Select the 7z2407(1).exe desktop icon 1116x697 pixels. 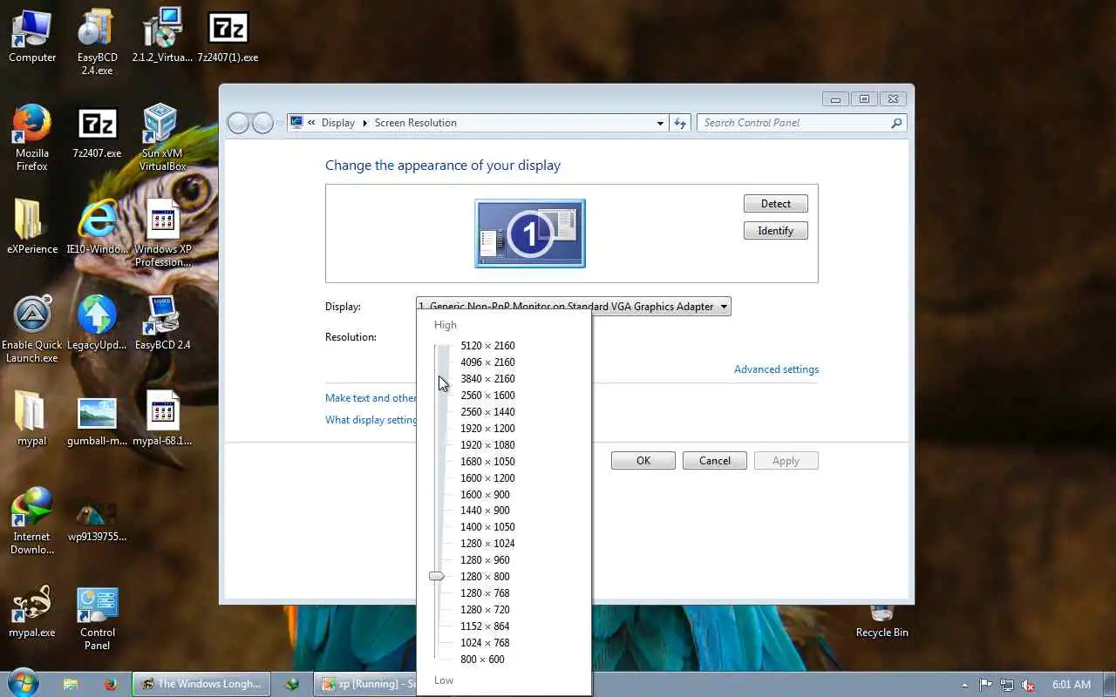pos(228,37)
